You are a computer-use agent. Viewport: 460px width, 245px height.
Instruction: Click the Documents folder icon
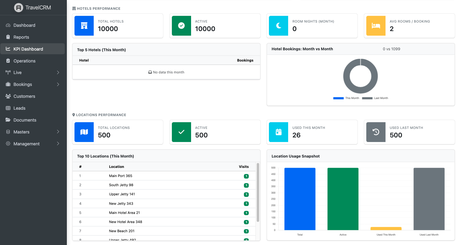tap(8, 120)
